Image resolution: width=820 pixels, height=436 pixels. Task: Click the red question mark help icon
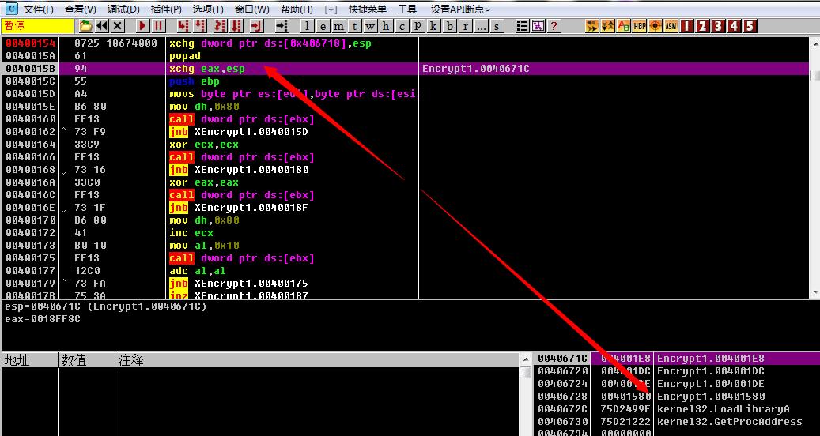554,26
